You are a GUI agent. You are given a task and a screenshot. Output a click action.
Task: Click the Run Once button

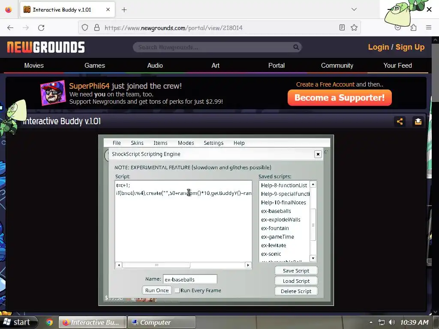click(x=157, y=290)
